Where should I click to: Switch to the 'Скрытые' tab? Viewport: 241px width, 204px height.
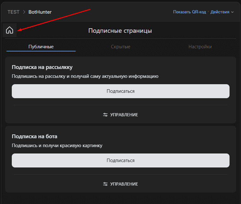tap(121, 47)
